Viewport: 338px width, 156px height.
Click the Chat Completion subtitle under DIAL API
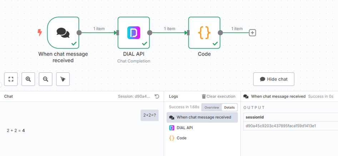134,61
